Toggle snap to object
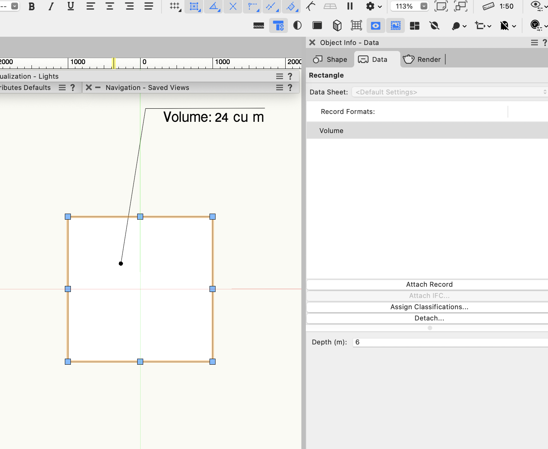The image size is (548, 449). (194, 6)
